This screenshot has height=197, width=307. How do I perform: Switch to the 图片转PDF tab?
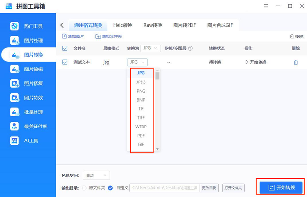tap(184, 25)
